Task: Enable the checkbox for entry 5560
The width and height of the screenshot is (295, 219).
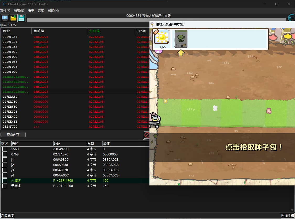Action: 5,149
